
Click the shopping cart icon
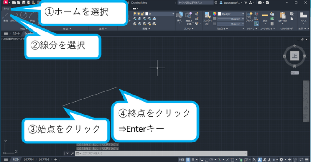246,3
